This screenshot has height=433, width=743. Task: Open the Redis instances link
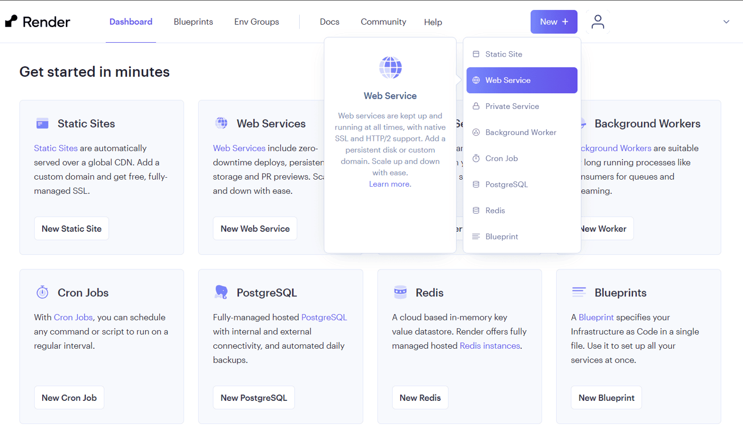tap(490, 346)
